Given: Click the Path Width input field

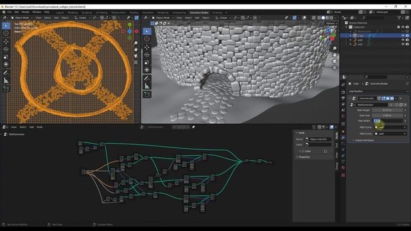Looking at the screenshot, I should (388, 121).
